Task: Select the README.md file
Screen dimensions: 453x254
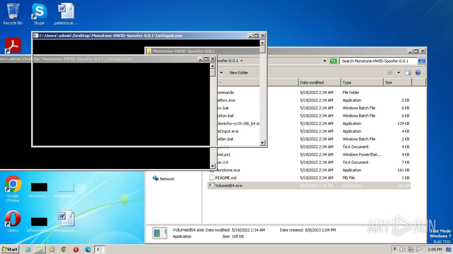Action: [x=309, y=178]
